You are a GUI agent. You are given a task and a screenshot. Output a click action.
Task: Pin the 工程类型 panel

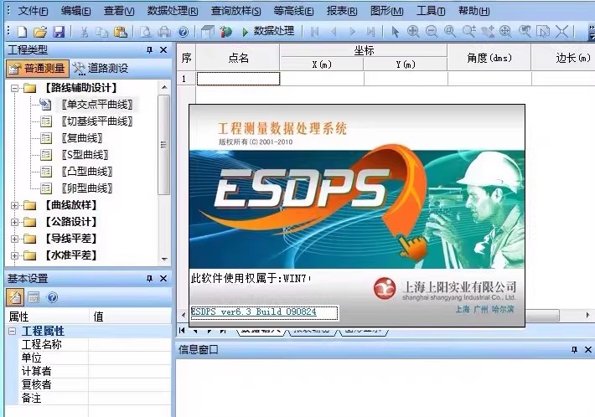coord(149,49)
